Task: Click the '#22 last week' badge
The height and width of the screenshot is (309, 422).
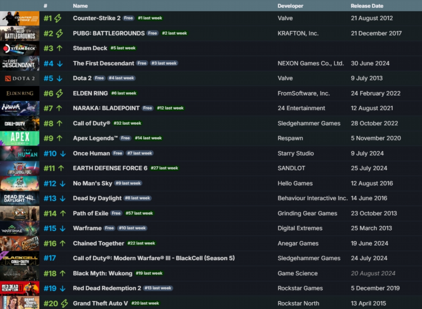Action: (x=141, y=243)
